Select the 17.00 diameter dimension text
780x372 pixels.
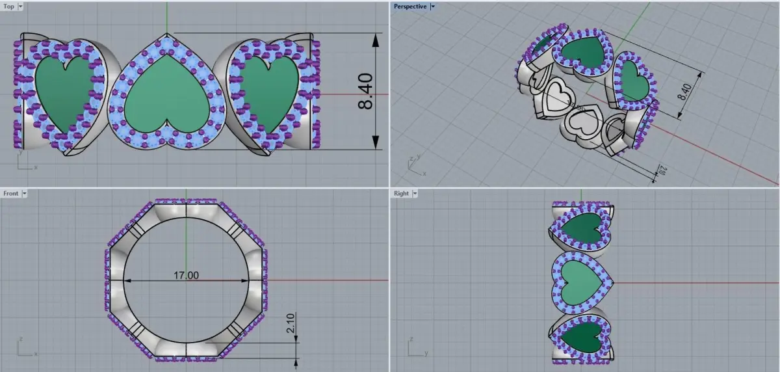coord(186,275)
